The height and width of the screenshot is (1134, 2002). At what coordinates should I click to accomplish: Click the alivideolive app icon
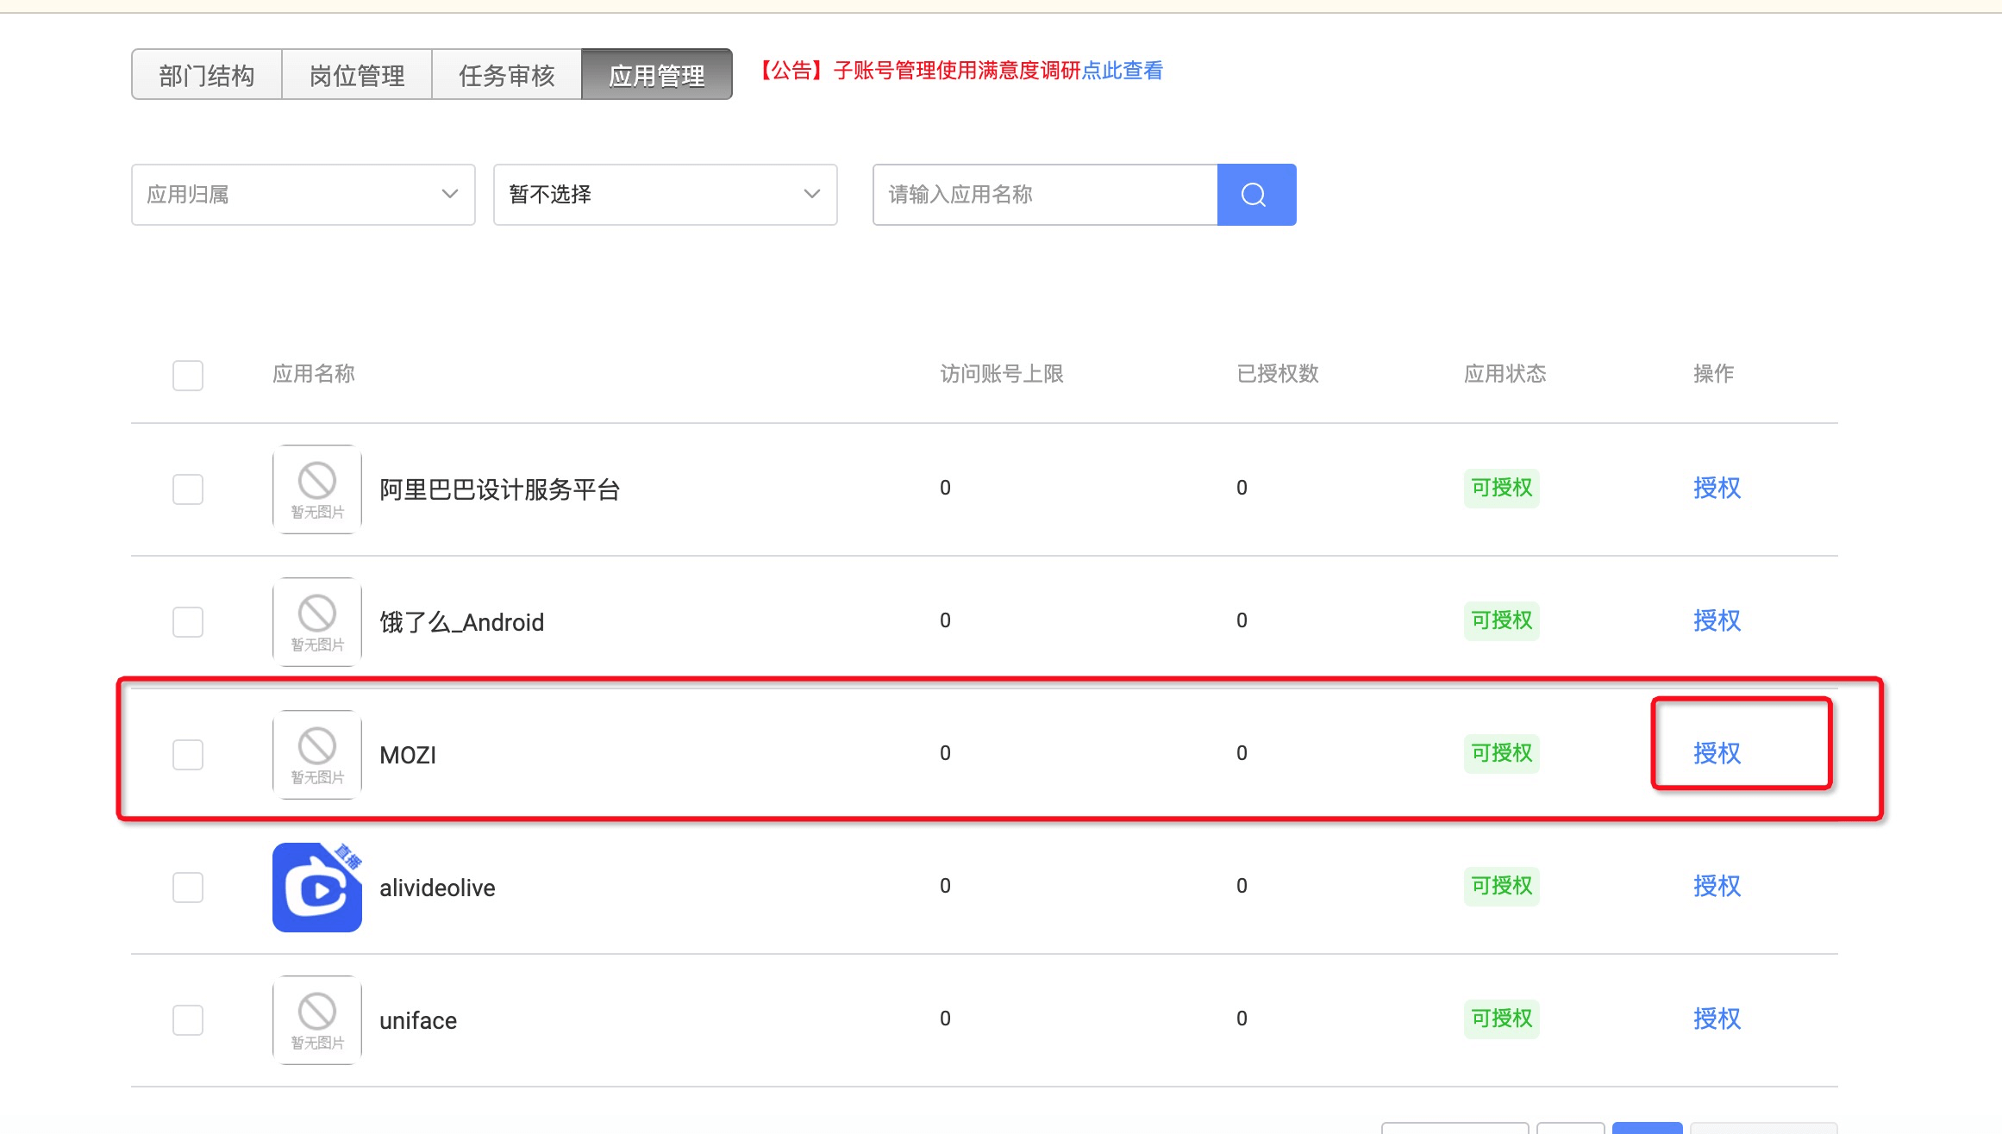coord(316,887)
